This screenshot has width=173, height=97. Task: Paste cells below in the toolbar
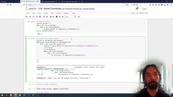(40, 17)
